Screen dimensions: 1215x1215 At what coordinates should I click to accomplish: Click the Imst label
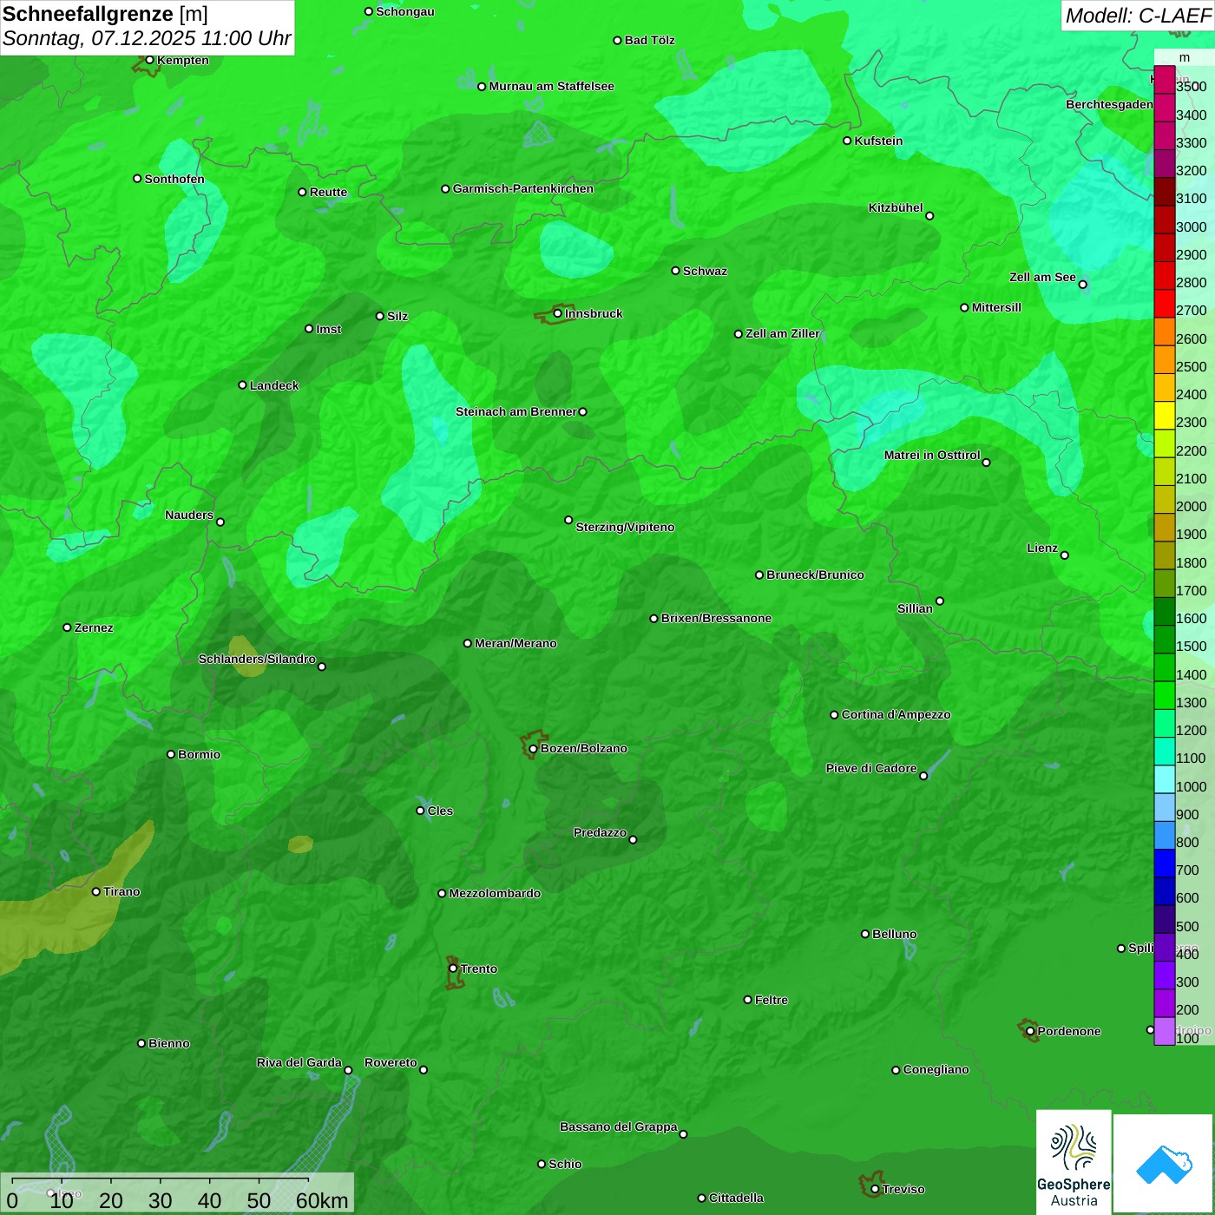pyautogui.click(x=329, y=330)
